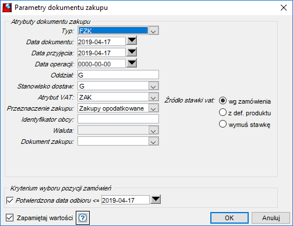The width and height of the screenshot is (293, 226).
Task: Close the Parametry dokumentu zakupu dialog
Action: click(284, 8)
